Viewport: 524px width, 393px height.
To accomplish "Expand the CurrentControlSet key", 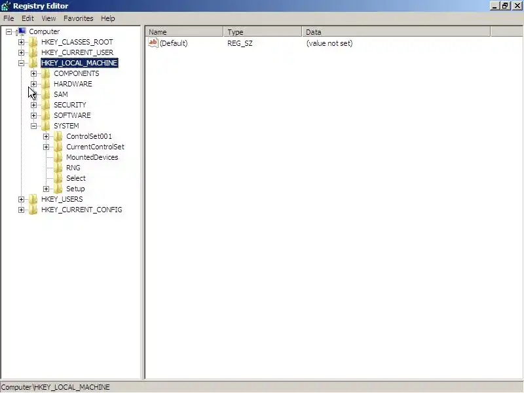I will 46,147.
